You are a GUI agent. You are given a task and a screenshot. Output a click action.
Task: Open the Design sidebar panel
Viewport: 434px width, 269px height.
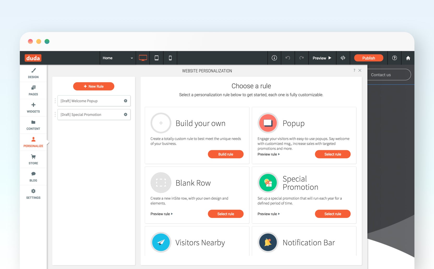point(33,73)
